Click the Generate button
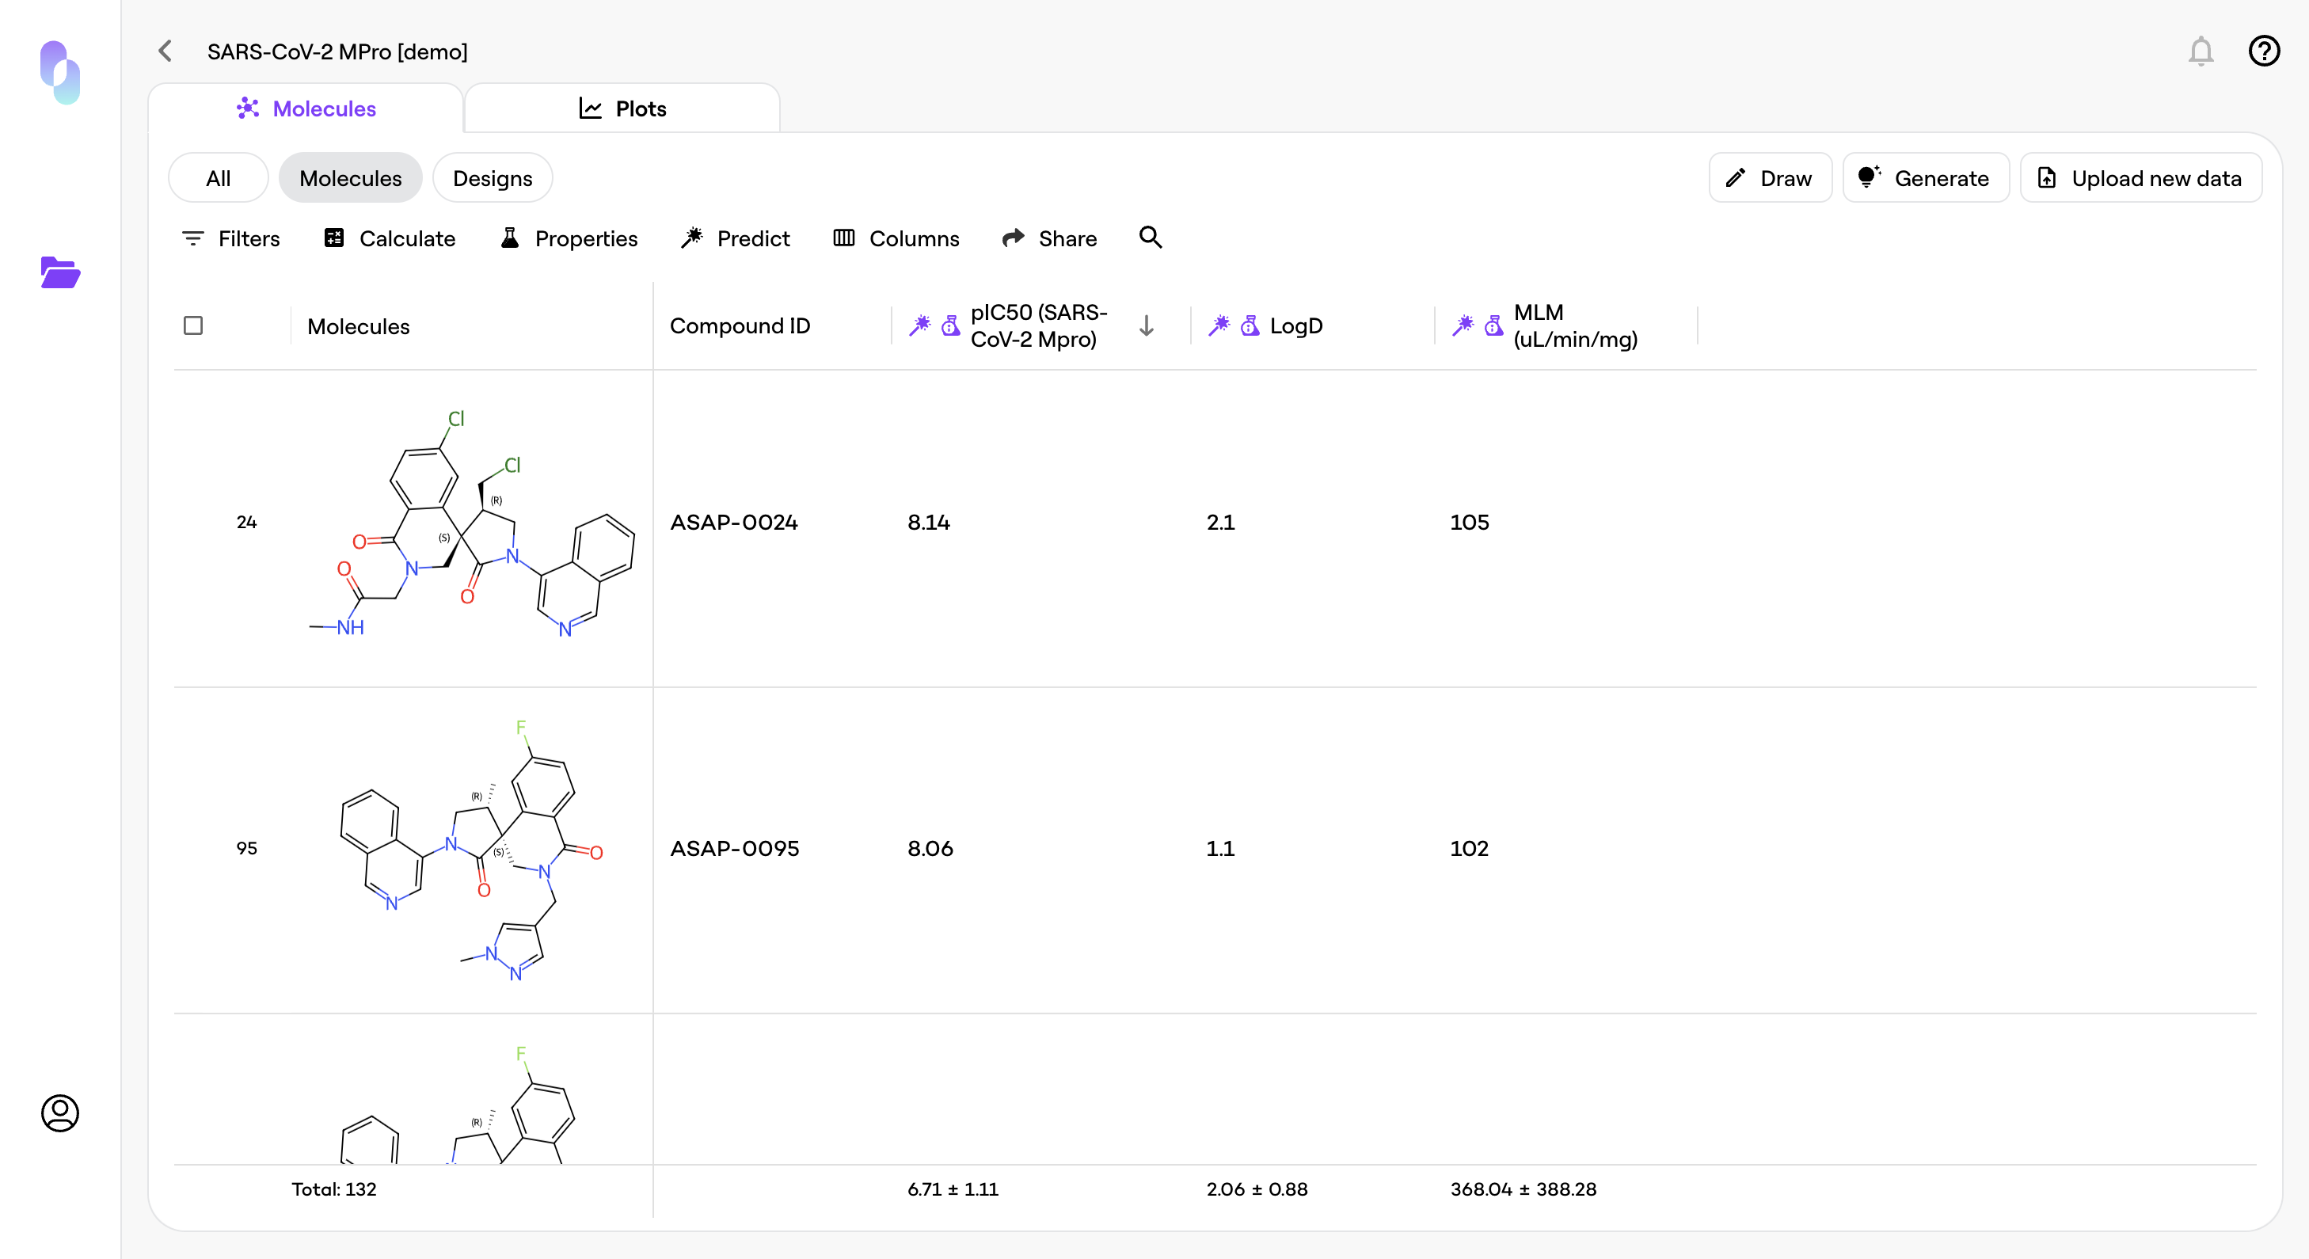 [x=1926, y=178]
